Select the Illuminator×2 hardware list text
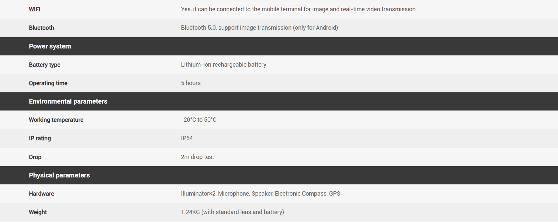The width and height of the screenshot is (558, 222). pyautogui.click(x=260, y=194)
